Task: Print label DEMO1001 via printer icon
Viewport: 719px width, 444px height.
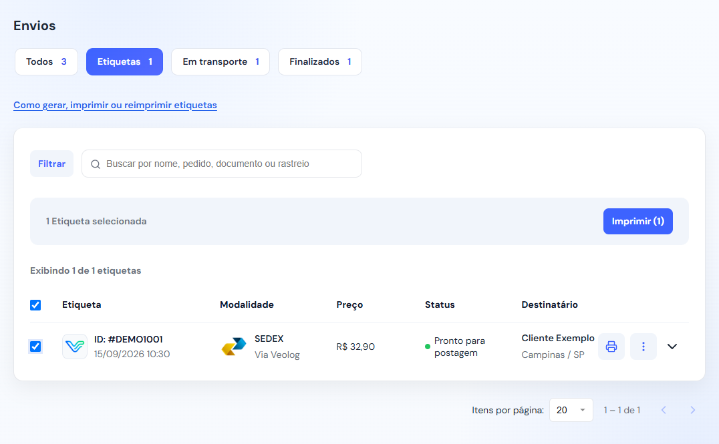Action: (x=611, y=347)
